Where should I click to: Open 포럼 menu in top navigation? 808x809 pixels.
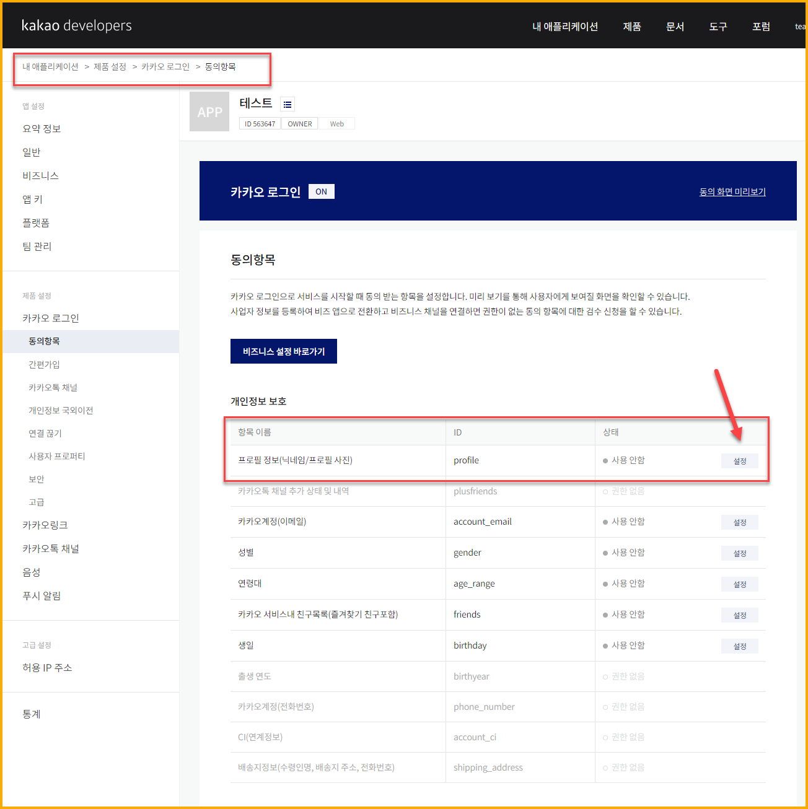(x=761, y=27)
